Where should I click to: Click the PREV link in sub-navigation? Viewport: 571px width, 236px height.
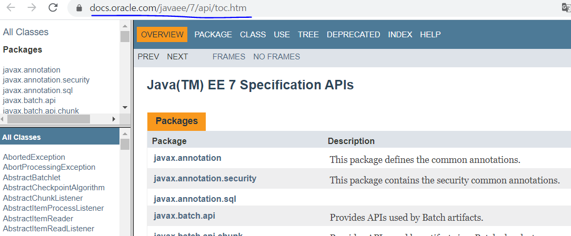click(x=148, y=57)
